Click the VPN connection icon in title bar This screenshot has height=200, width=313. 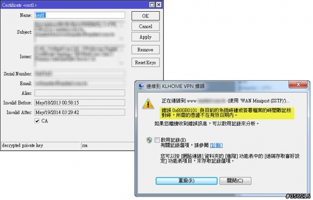141,86
